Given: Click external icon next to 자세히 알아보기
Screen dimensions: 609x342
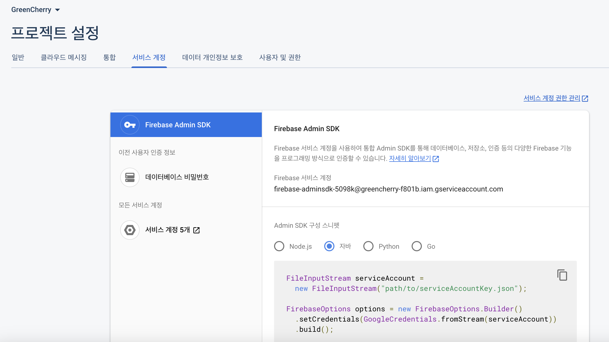Looking at the screenshot, I should [436, 159].
